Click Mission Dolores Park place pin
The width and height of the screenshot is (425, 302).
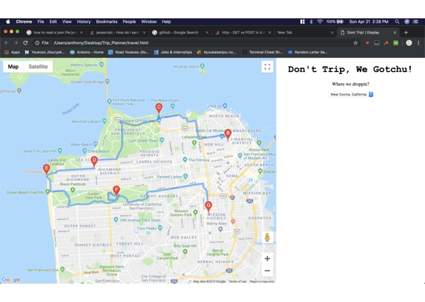click(196, 212)
